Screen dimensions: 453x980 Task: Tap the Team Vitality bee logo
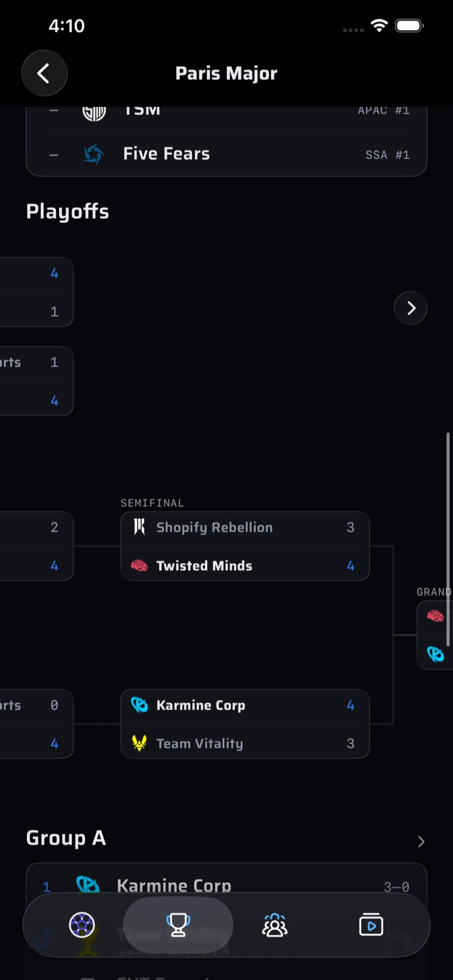[139, 743]
